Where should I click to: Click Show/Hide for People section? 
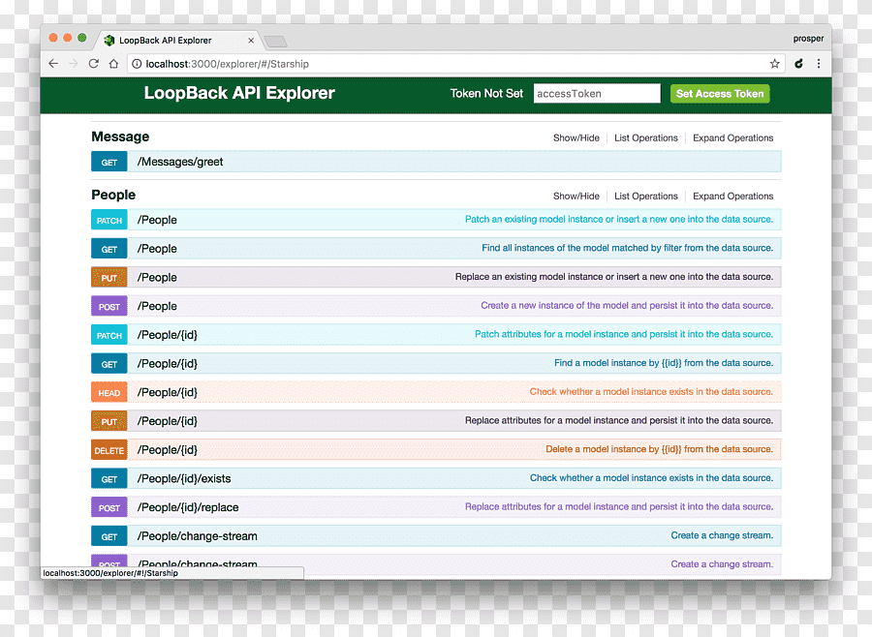[576, 197]
